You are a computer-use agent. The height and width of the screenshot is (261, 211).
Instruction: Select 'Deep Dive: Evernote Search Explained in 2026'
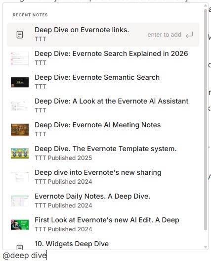click(103, 58)
